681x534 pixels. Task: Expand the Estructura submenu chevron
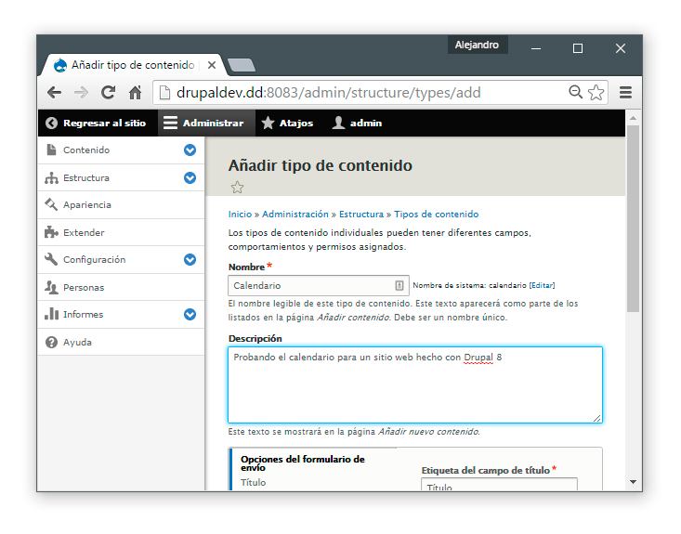(190, 178)
